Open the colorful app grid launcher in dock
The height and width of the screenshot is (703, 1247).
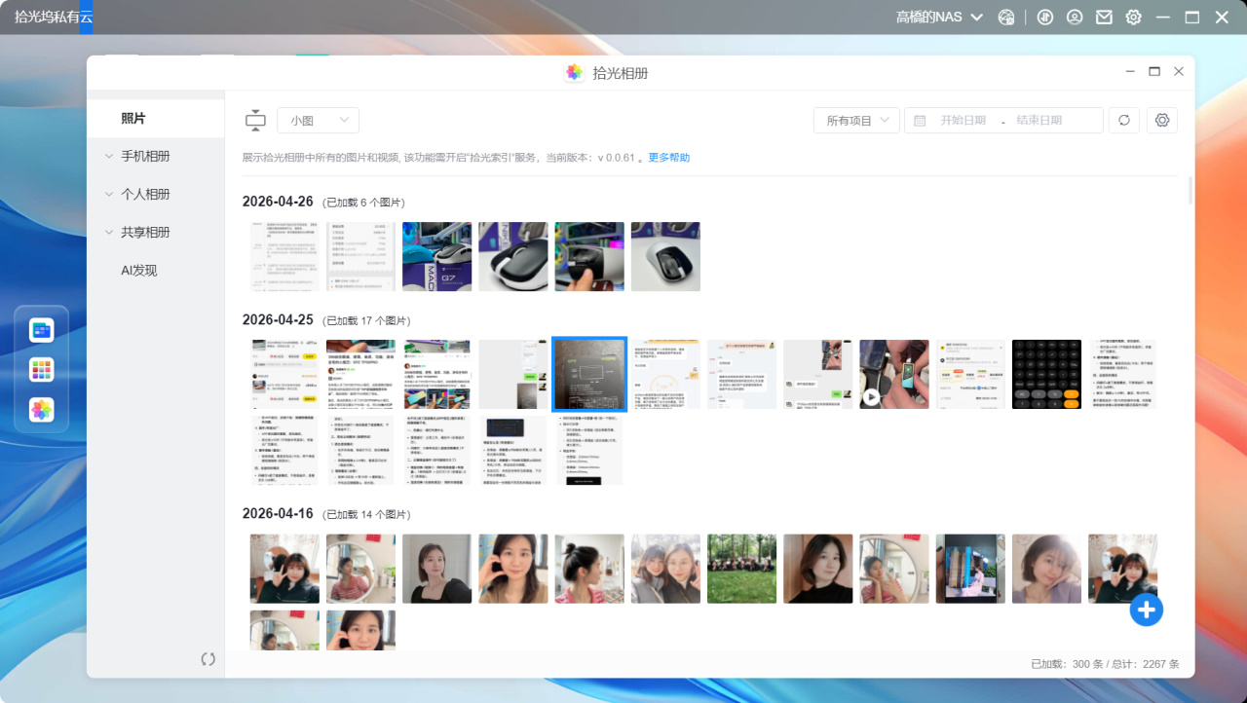tap(41, 370)
